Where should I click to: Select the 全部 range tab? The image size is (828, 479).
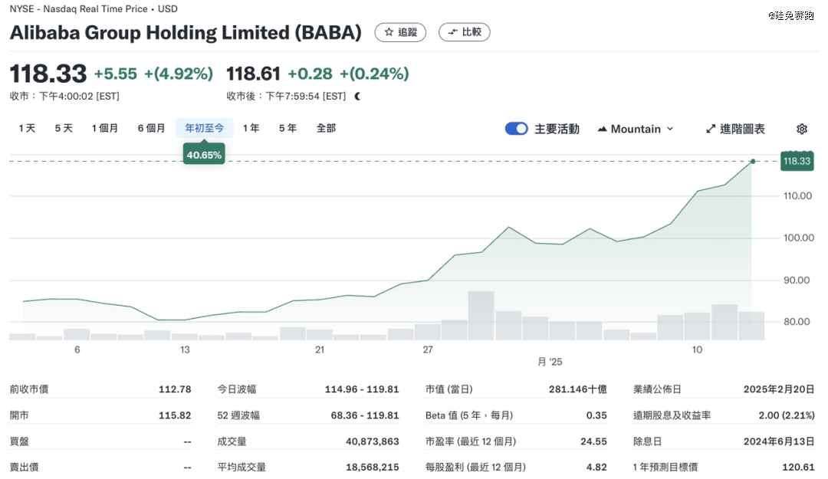point(326,128)
